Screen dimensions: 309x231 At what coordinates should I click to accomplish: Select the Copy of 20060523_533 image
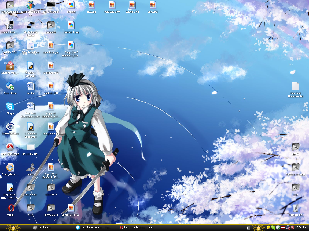coord(51,110)
